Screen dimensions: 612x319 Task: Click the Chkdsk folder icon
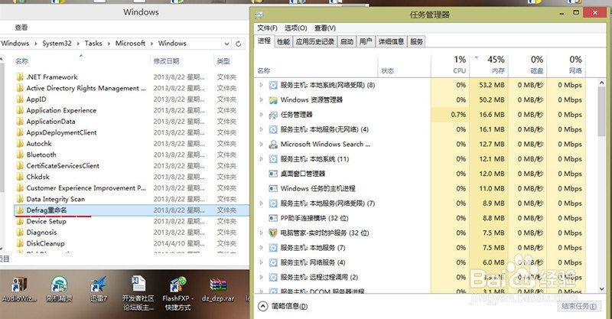point(20,177)
